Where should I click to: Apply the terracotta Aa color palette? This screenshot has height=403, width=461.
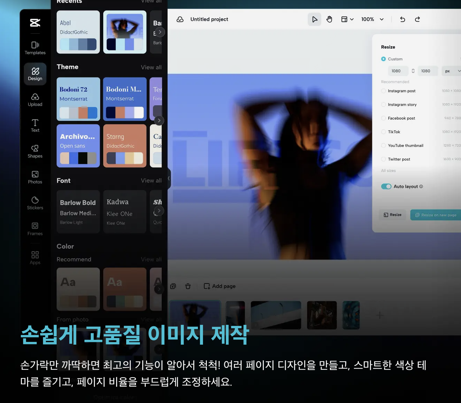coord(125,289)
